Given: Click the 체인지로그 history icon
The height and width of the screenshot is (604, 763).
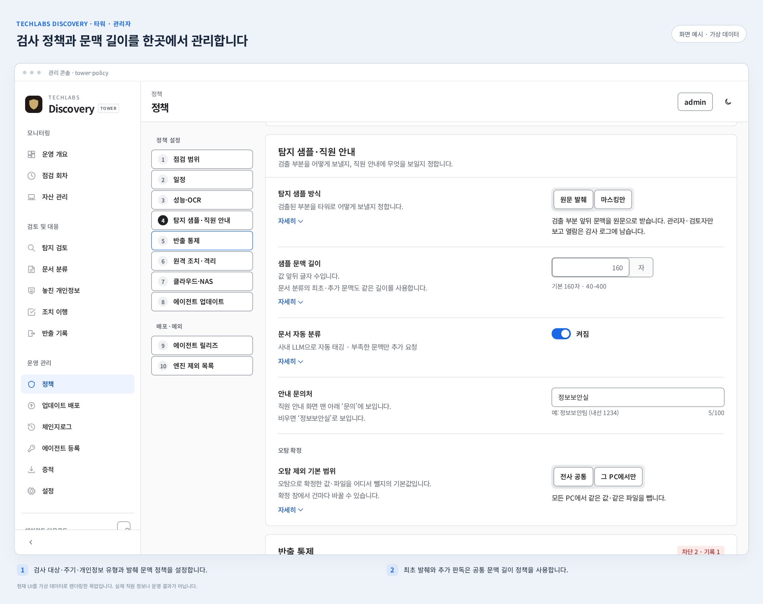Looking at the screenshot, I should coord(32,427).
